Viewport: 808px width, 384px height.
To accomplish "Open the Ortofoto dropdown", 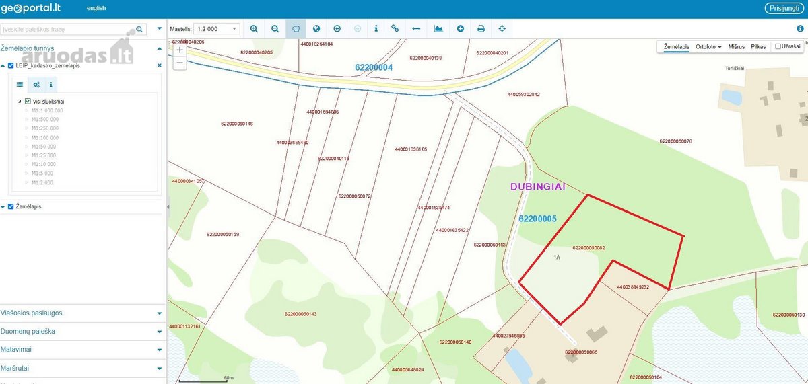I will pos(708,47).
